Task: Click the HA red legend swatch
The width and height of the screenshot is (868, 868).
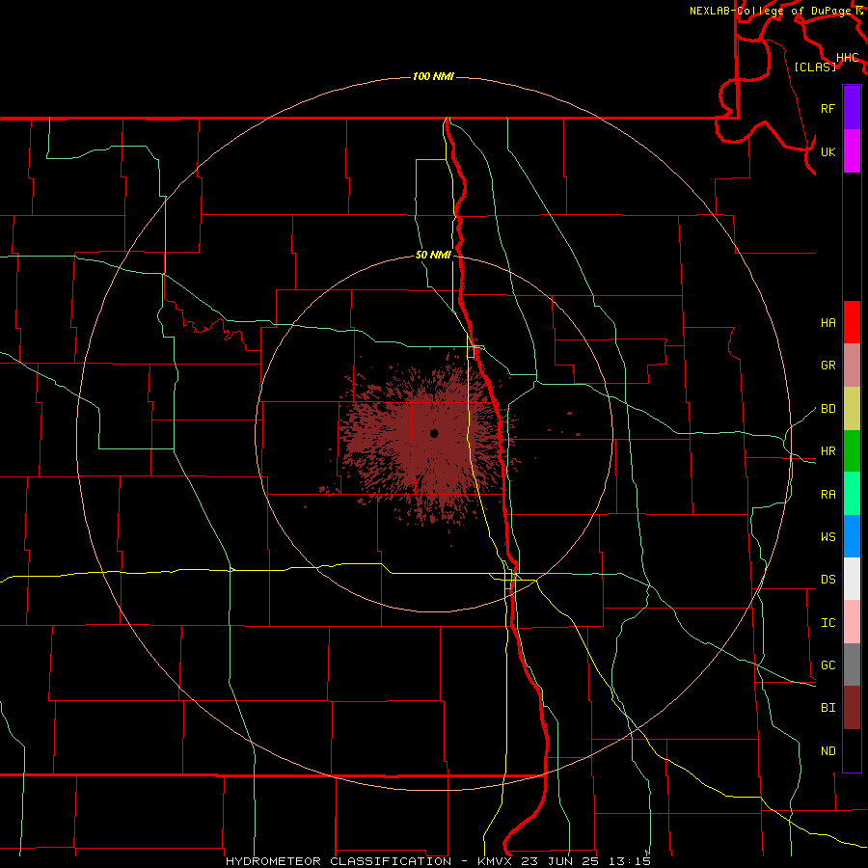Action: [x=852, y=322]
